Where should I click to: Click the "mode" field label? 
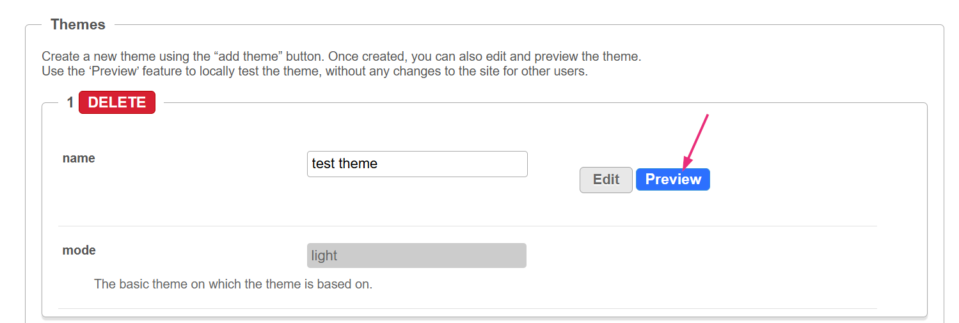point(79,250)
